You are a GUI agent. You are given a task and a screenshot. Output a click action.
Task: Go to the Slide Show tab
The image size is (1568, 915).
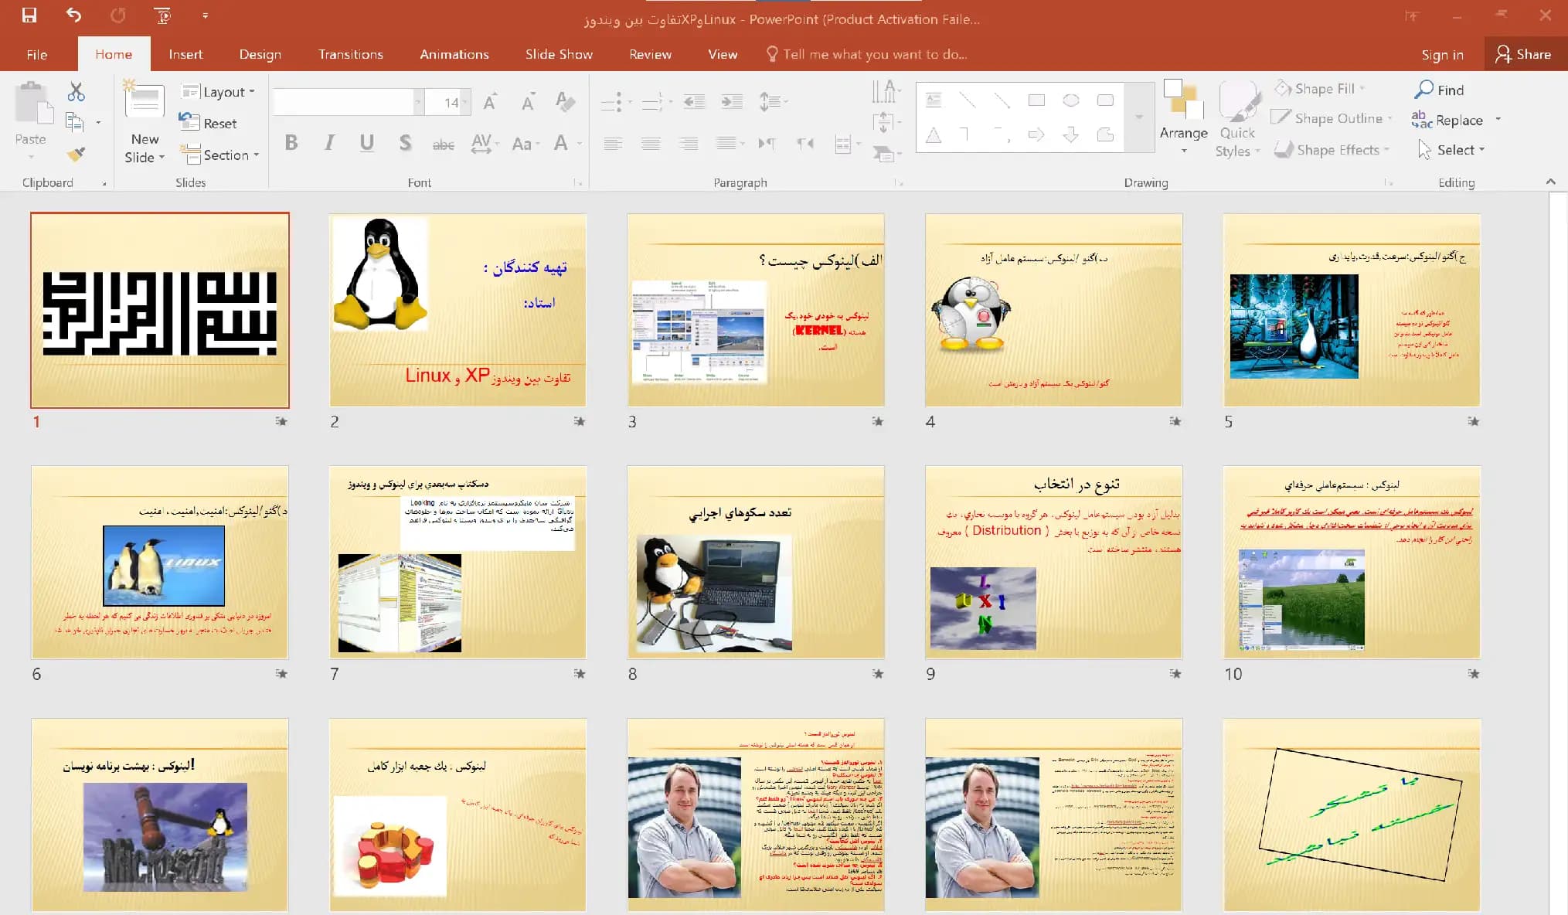(x=559, y=54)
